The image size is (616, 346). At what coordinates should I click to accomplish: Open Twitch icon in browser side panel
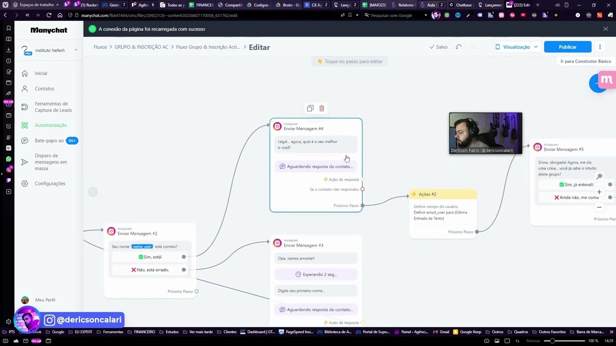(x=8, y=181)
